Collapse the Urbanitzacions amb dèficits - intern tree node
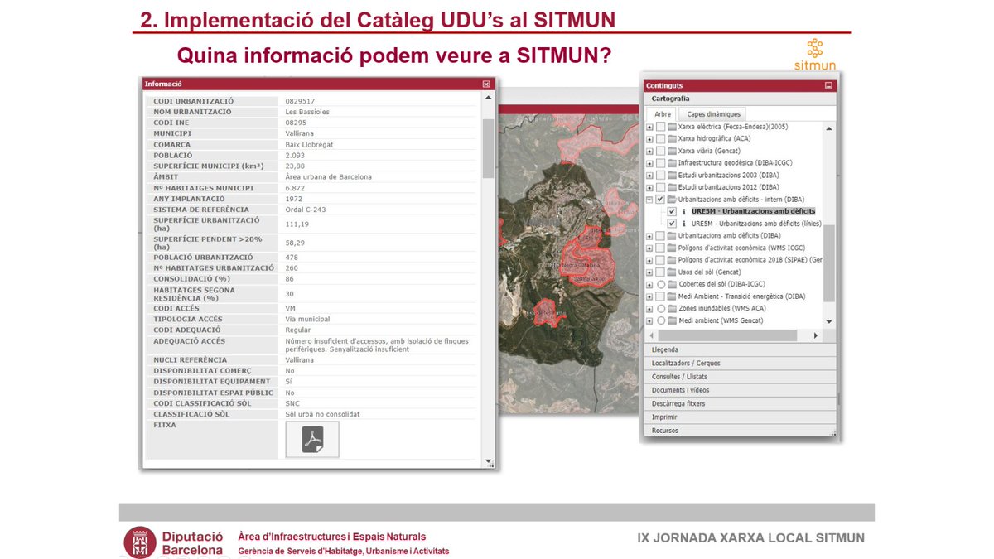Image resolution: width=994 pixels, height=559 pixels. (649, 197)
